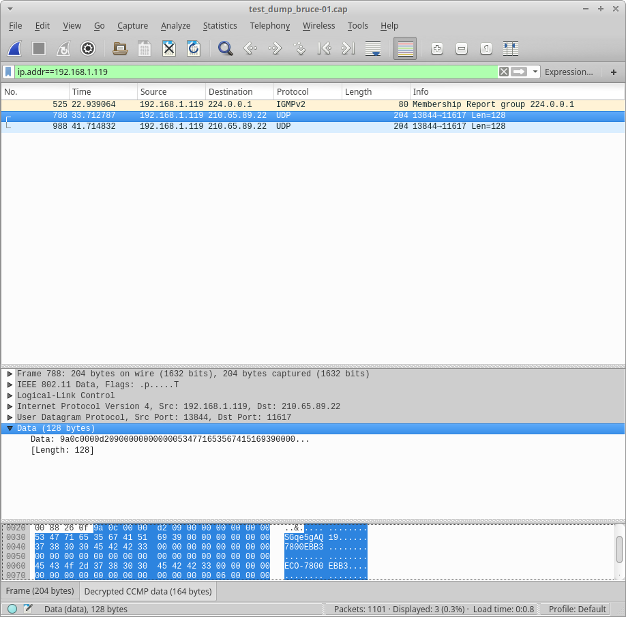Select UDP packet number 788

313,115
